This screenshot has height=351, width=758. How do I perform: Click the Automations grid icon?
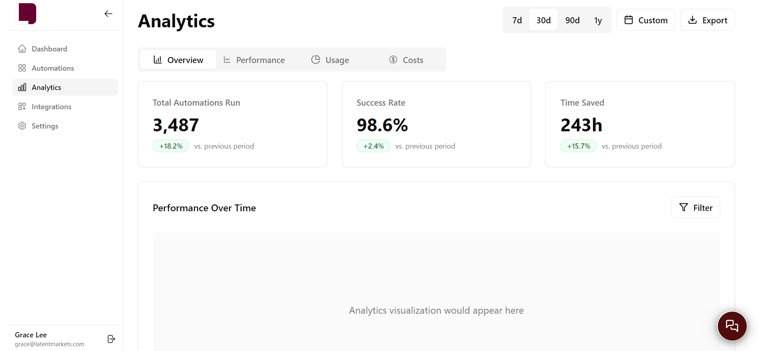click(22, 68)
